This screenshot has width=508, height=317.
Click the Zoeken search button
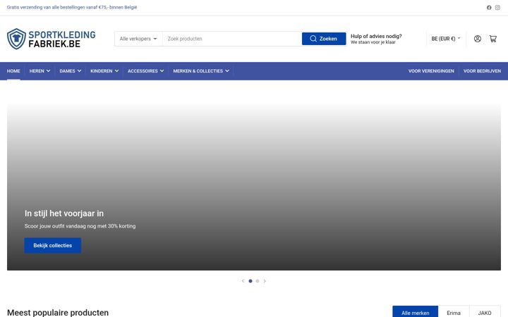click(324, 39)
